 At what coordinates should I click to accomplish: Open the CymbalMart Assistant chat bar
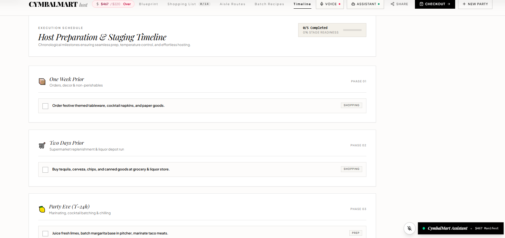coord(461,228)
